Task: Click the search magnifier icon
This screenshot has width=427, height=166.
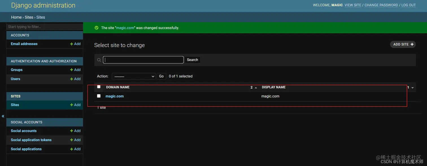Action: click(x=99, y=60)
